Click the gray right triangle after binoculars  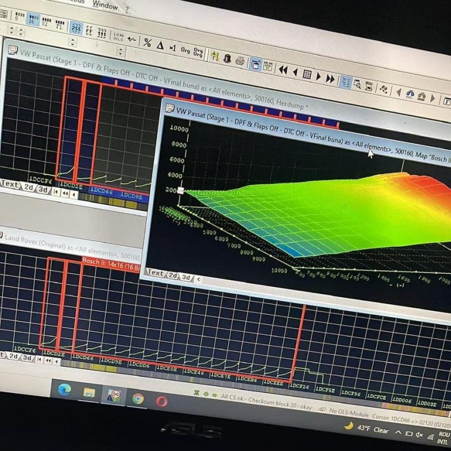pos(432,99)
